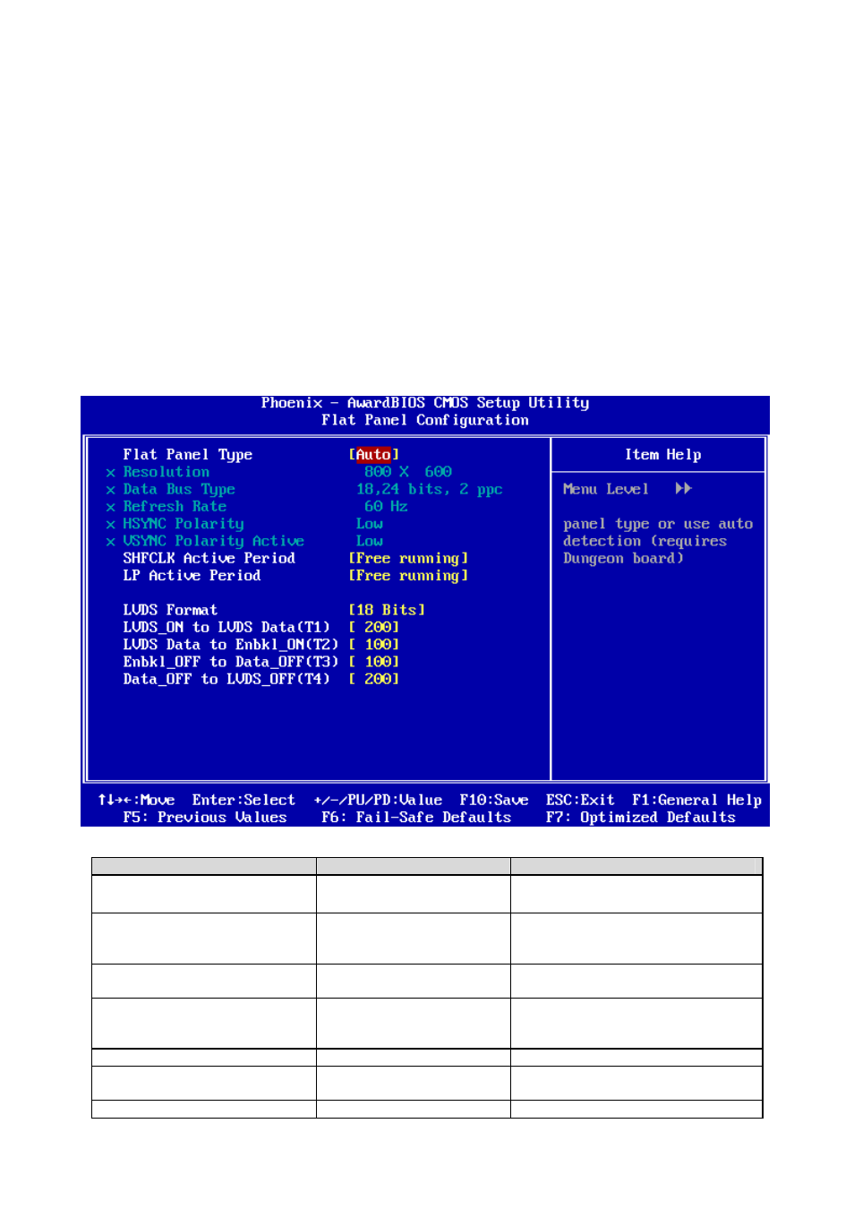Click the Flat Panel Configuration subtitle

425,421
